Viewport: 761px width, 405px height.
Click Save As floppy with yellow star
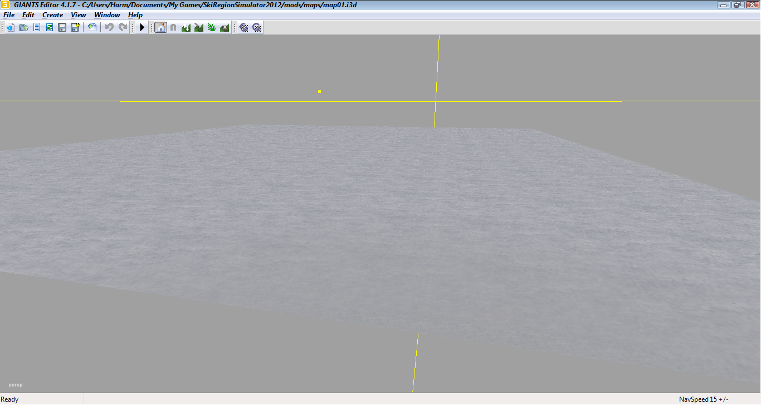tap(75, 27)
